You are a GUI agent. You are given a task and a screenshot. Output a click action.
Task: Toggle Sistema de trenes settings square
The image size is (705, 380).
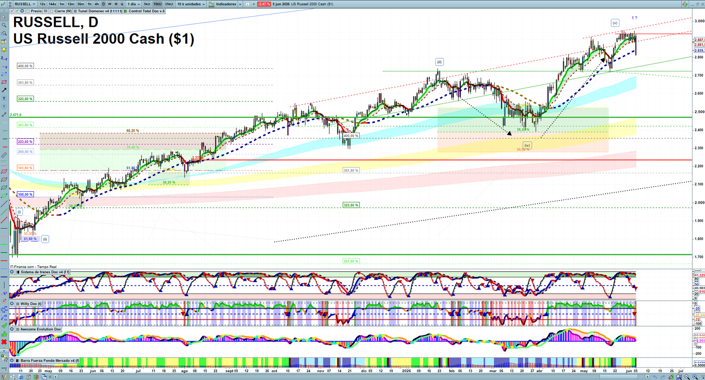tap(18, 272)
